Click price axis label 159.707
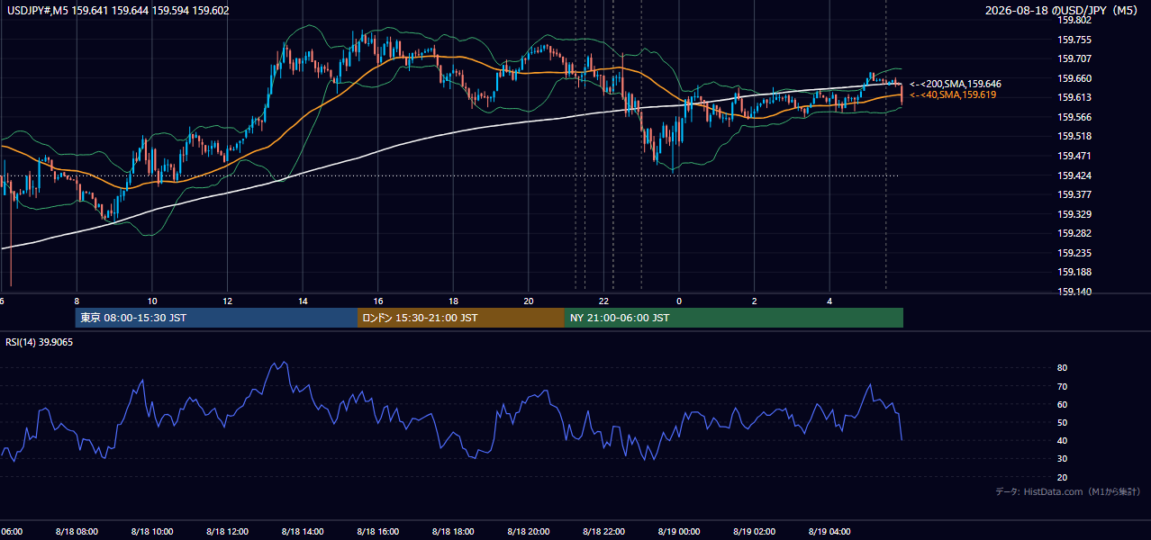The height and width of the screenshot is (540, 1151). coord(1074,58)
